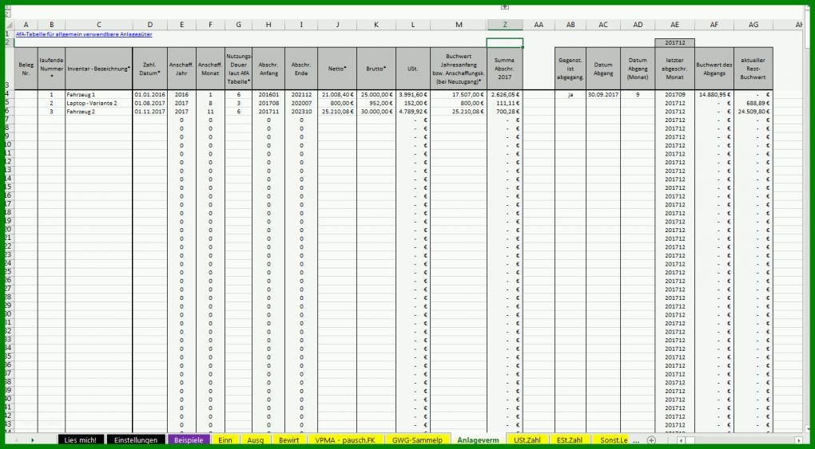Select the Ausg sheet tab
The width and height of the screenshot is (815, 449).
coord(255,440)
